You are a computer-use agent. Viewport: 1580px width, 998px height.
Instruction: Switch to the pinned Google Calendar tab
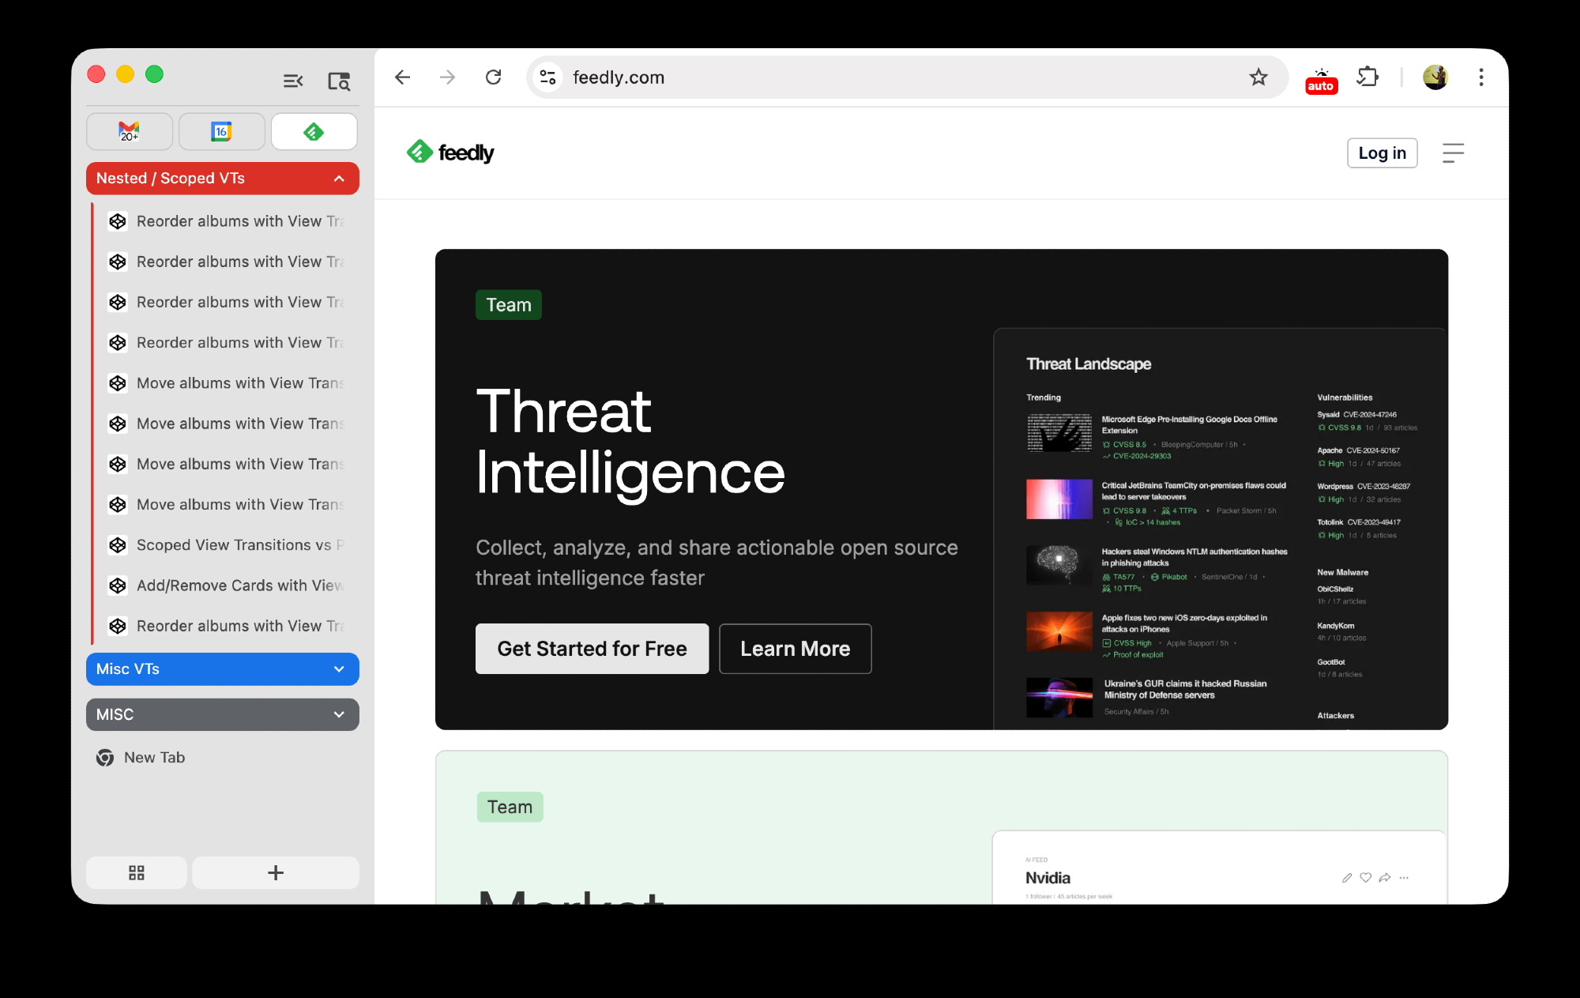click(221, 131)
